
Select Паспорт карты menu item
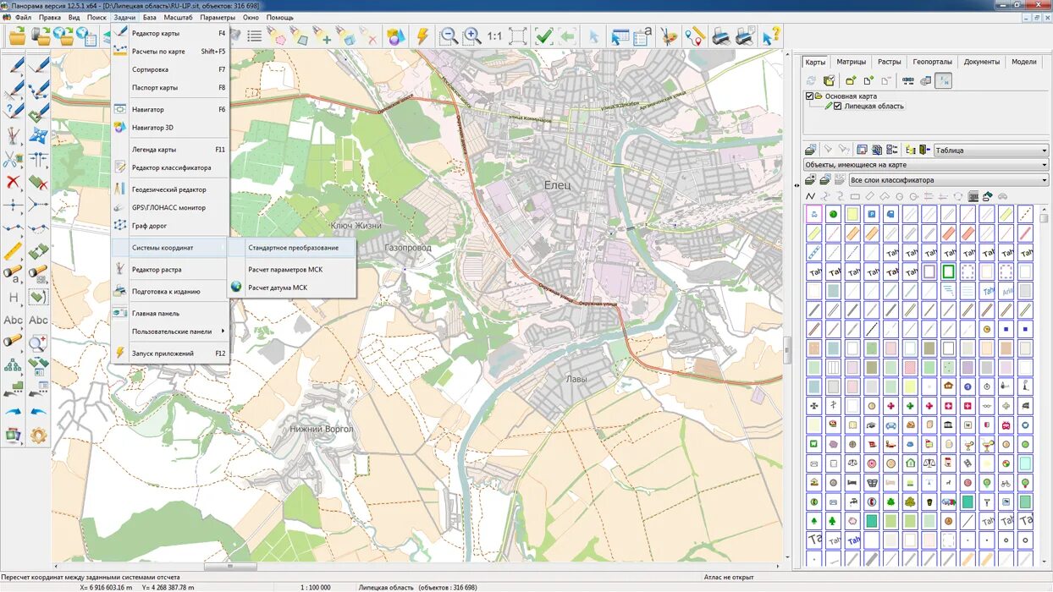[170, 88]
